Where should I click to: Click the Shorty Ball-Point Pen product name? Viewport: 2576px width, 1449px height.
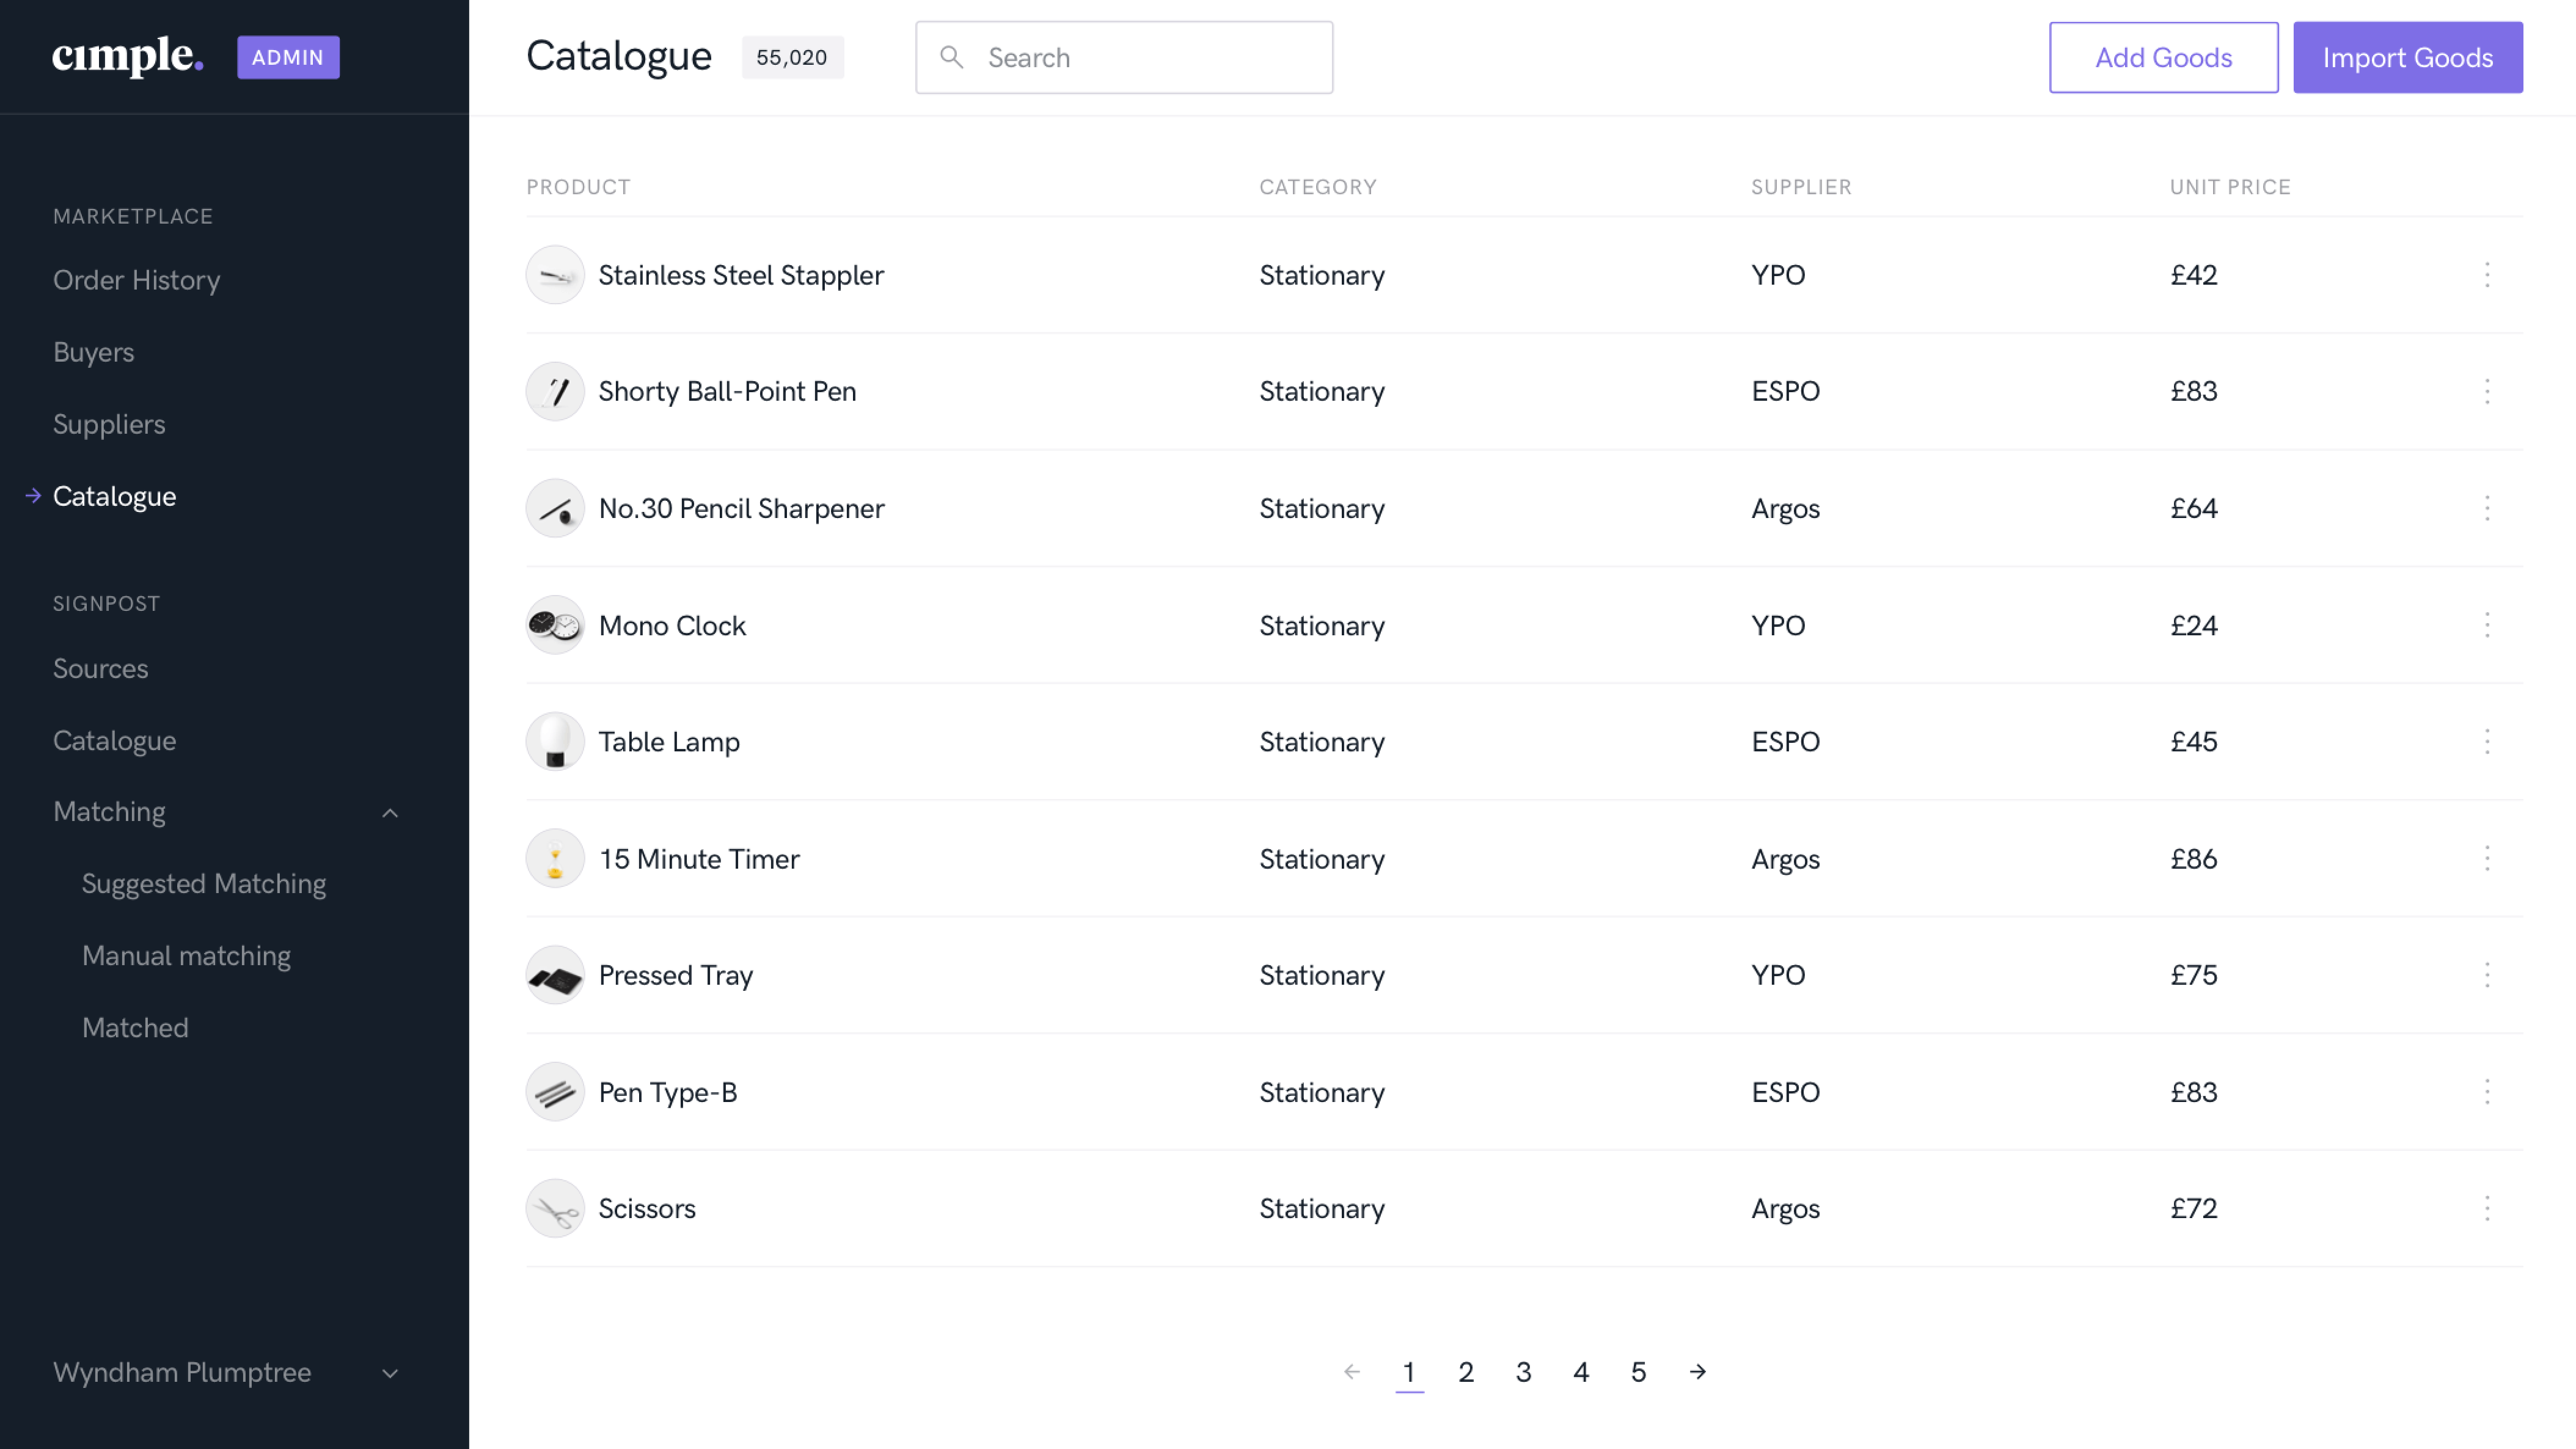click(x=727, y=391)
